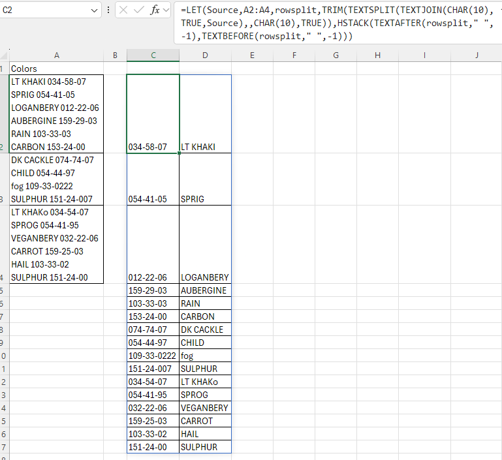Image resolution: width=502 pixels, height=460 pixels.
Task: Click inside the LET formula text
Action: coord(337,23)
